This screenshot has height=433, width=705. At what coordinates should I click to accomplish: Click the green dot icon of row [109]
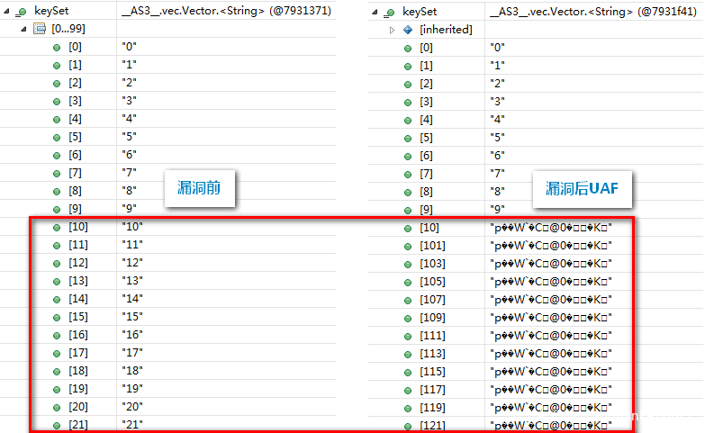pyautogui.click(x=408, y=319)
